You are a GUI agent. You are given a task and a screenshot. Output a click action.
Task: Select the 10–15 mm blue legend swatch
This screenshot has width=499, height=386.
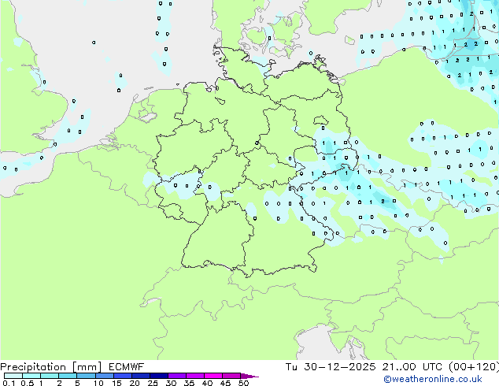(105, 376)
